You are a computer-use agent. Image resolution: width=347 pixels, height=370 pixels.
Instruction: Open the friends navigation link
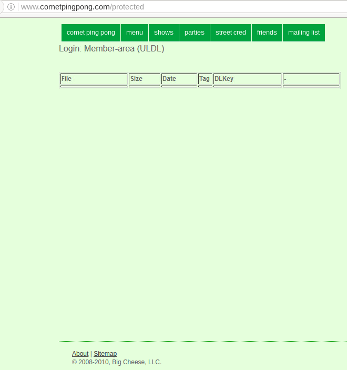[x=267, y=33]
